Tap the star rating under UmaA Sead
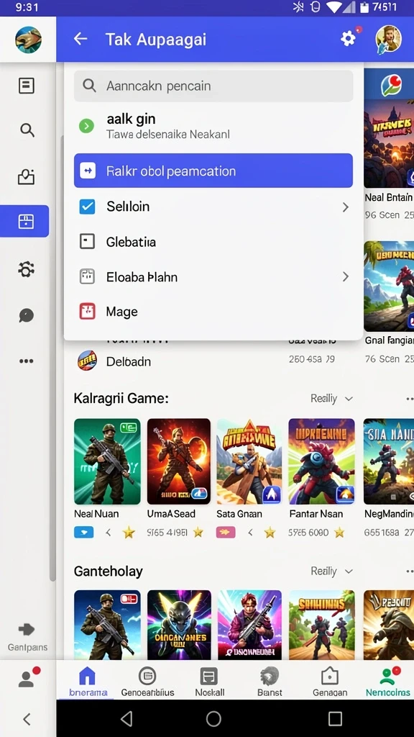This screenshot has height=737, width=414. (x=198, y=532)
